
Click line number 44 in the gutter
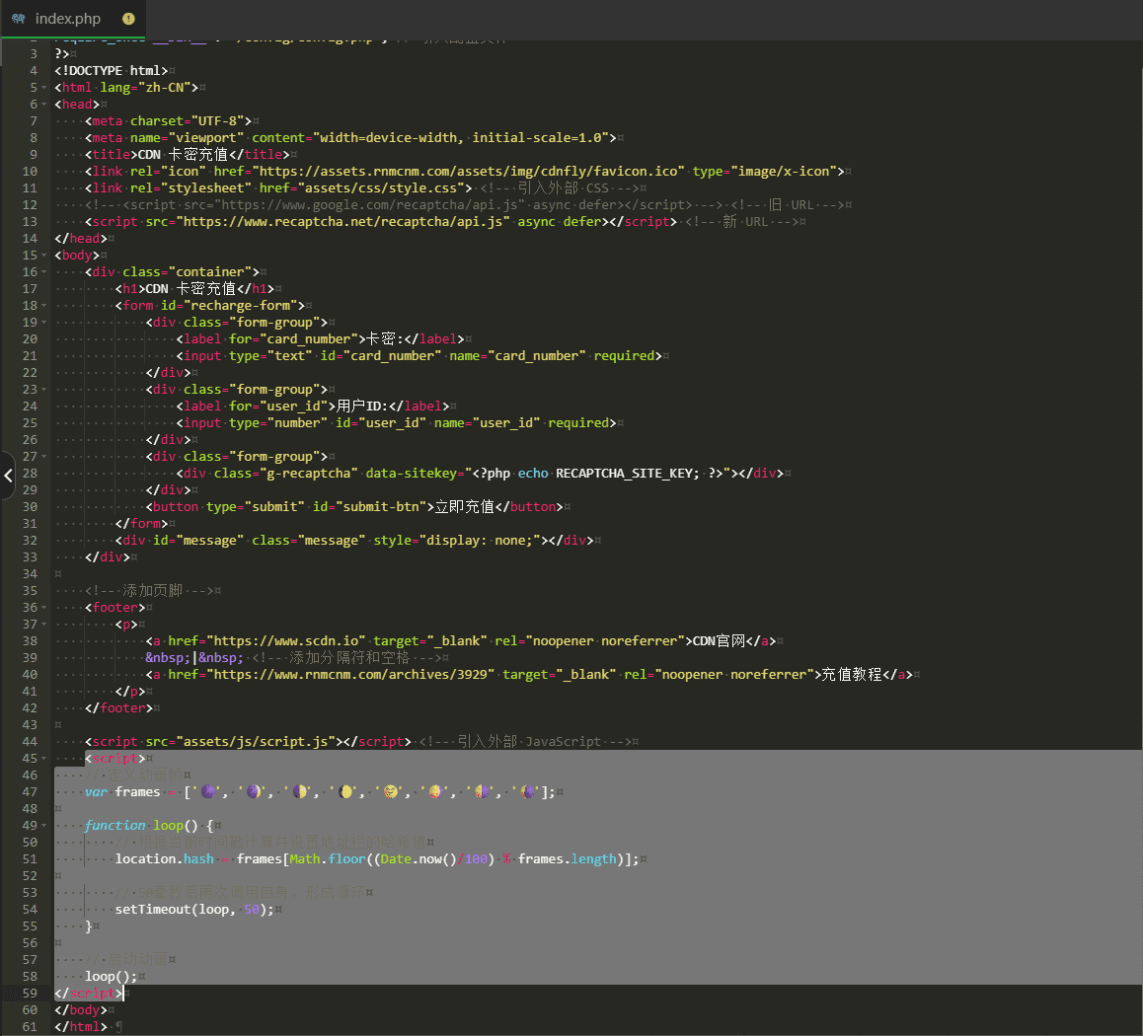pyautogui.click(x=30, y=741)
